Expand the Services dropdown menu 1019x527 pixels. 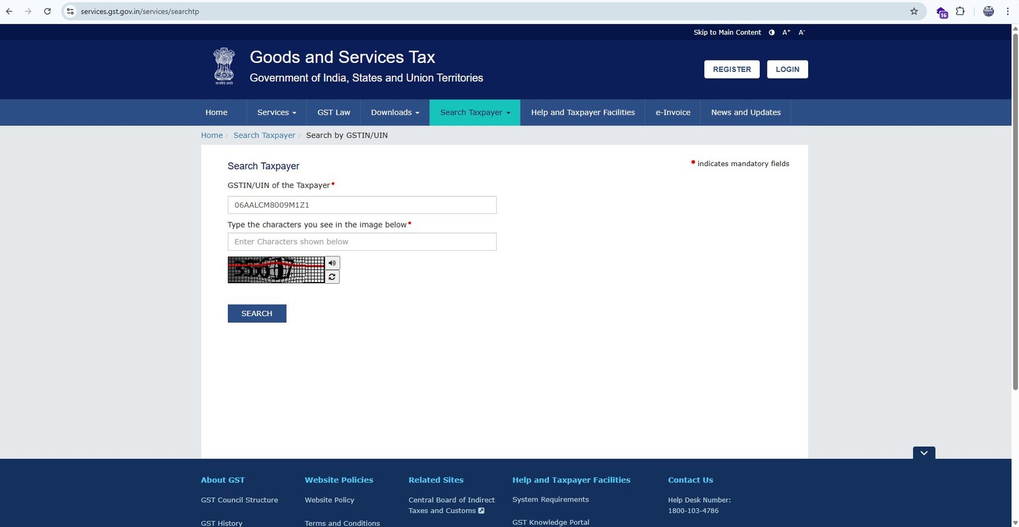[276, 113]
